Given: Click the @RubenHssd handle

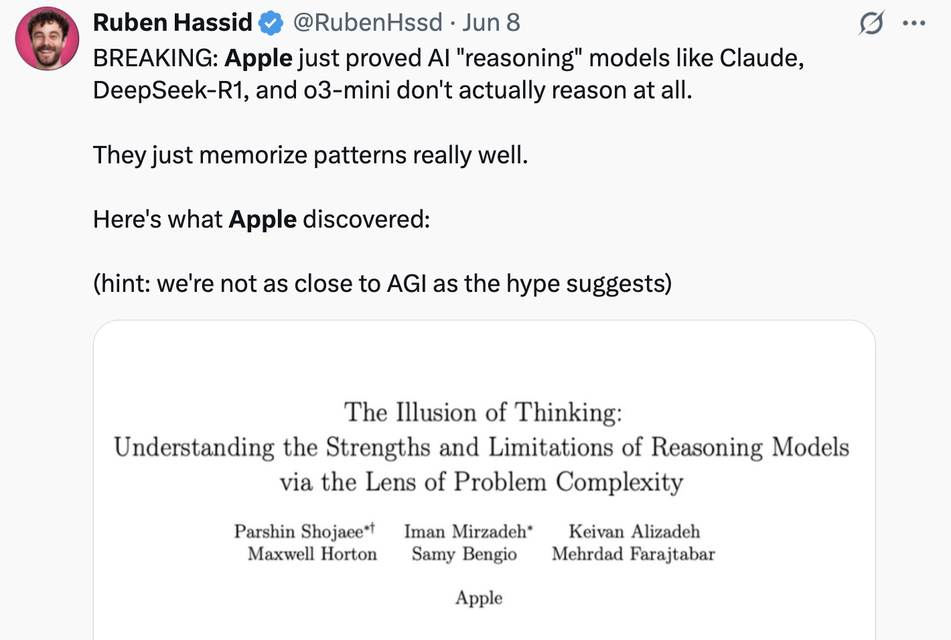Looking at the screenshot, I should click(368, 23).
